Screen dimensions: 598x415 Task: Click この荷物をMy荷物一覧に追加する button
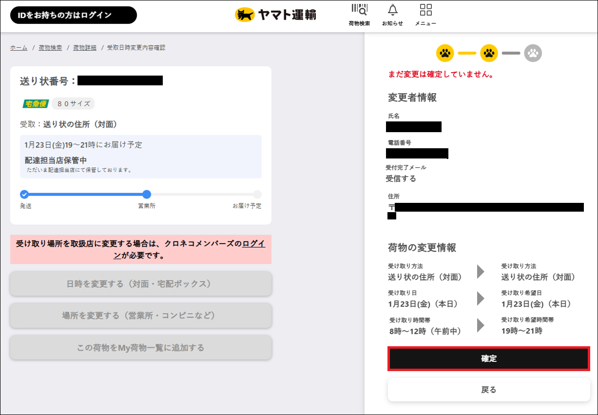[141, 348]
